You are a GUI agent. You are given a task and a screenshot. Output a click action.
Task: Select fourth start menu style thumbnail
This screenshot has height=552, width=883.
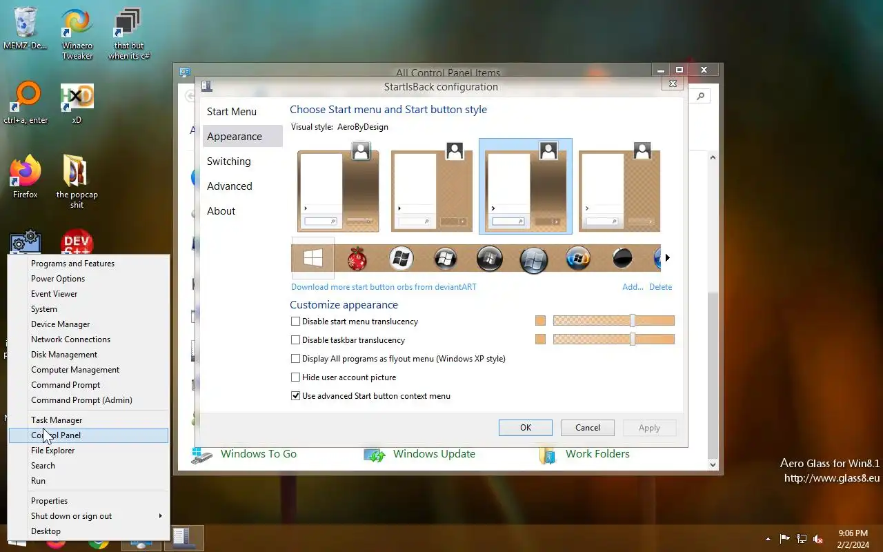[619, 186]
